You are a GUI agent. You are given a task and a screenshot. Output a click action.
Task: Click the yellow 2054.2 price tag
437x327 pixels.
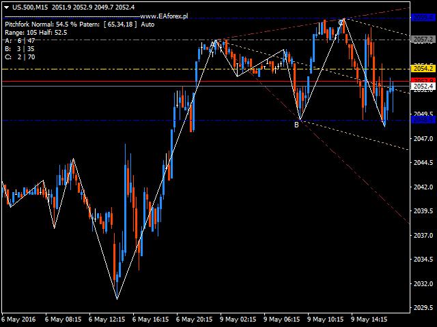[423, 69]
